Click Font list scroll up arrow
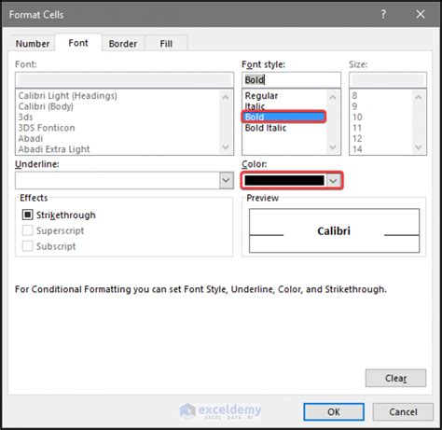Screen dimensions: 442x430 [226, 97]
